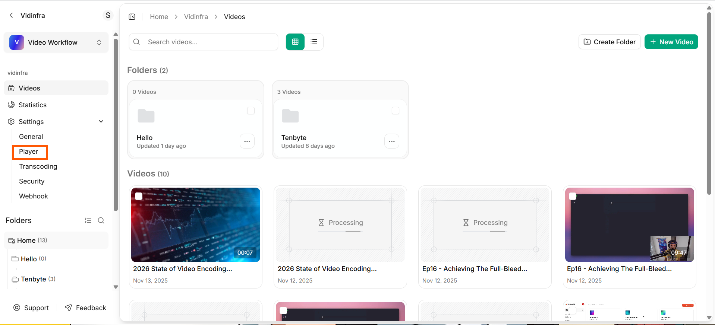
Task: Open the 00:07 video thumbnail
Action: tap(196, 225)
